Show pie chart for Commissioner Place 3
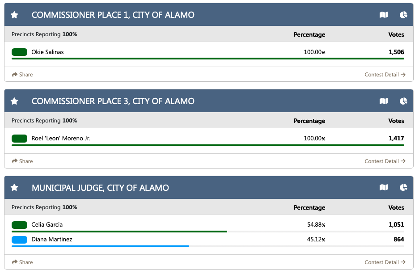The image size is (419, 274). tap(403, 101)
